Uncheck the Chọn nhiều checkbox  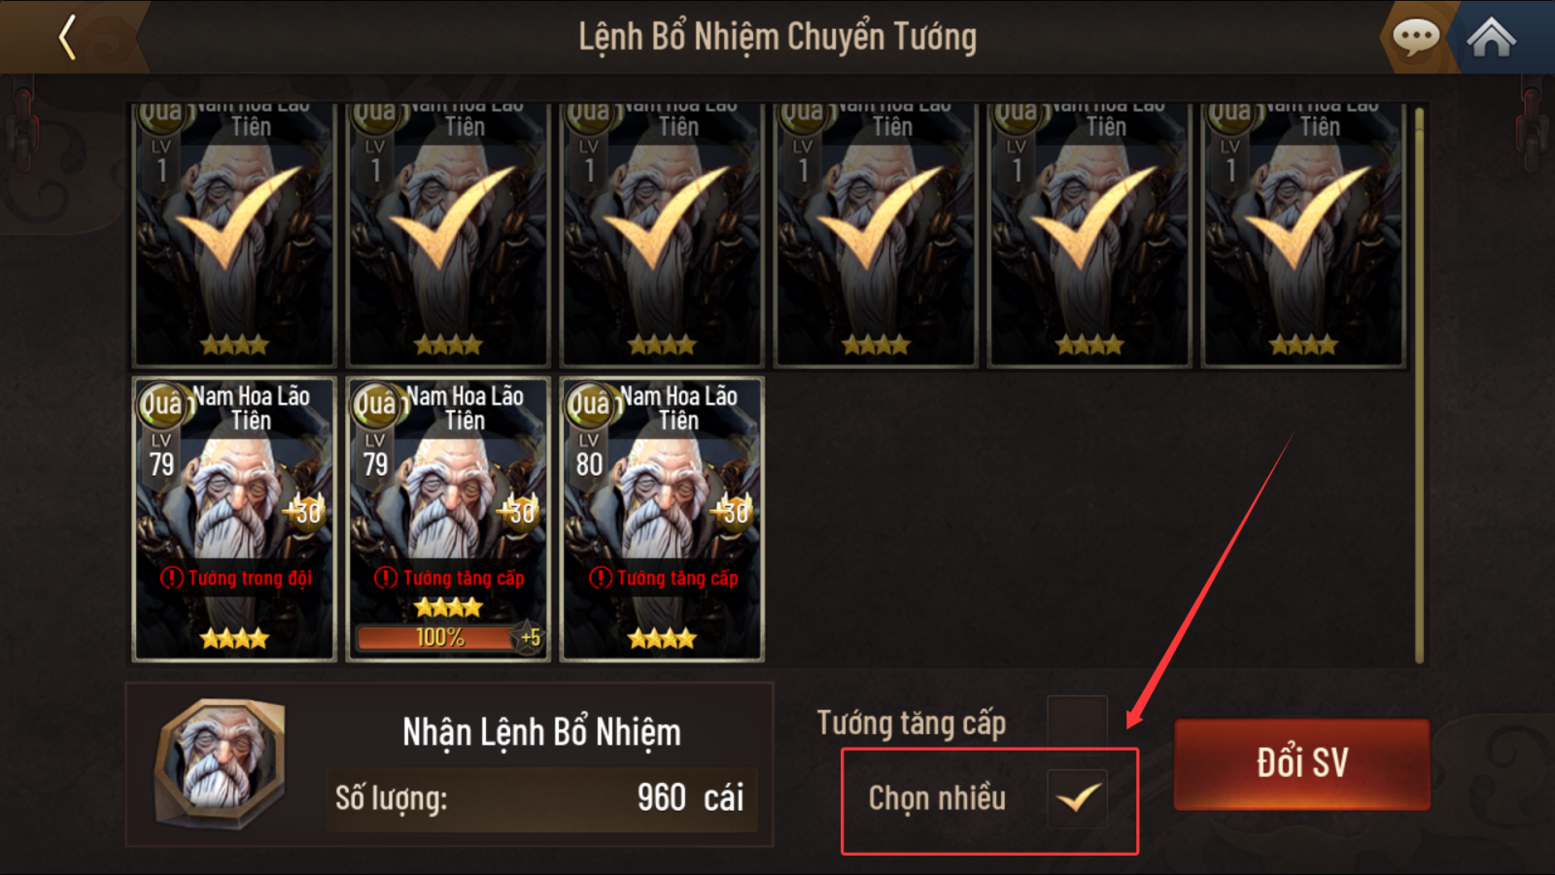point(1077,798)
